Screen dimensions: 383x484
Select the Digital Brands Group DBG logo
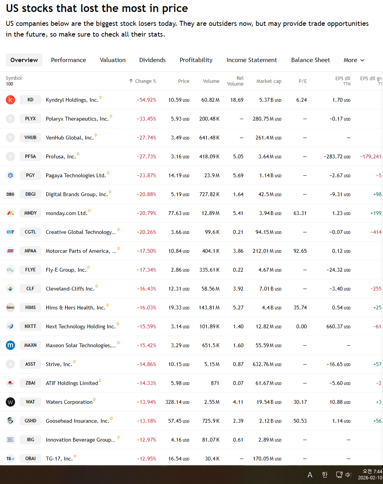click(x=10, y=194)
